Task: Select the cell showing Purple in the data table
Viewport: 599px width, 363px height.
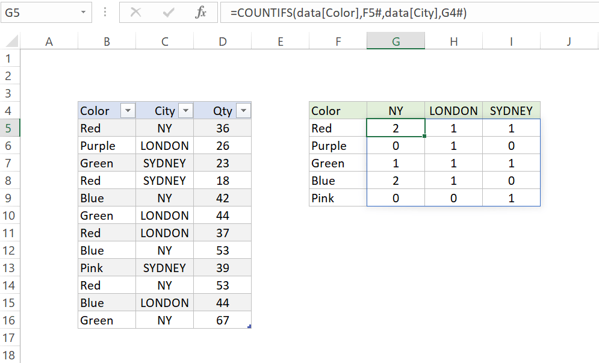Action: pyautogui.click(x=96, y=145)
